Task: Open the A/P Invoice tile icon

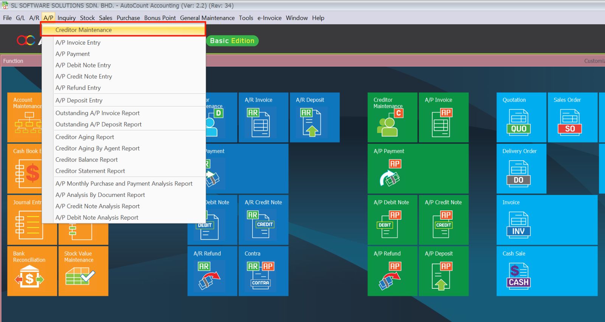Action: 441,122
